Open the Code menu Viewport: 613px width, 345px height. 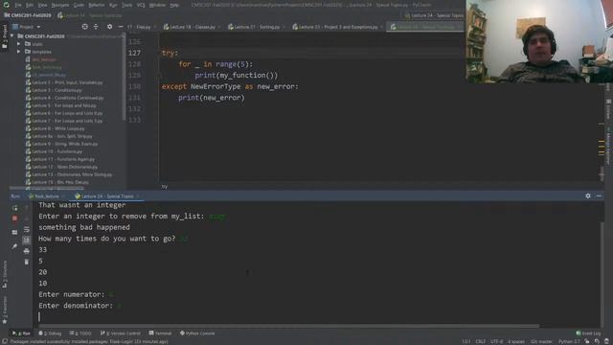(79, 5)
